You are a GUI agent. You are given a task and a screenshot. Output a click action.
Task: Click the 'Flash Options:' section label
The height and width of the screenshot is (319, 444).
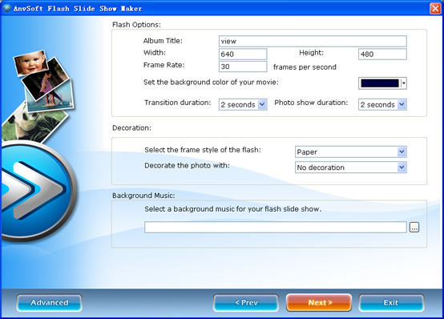(x=136, y=25)
